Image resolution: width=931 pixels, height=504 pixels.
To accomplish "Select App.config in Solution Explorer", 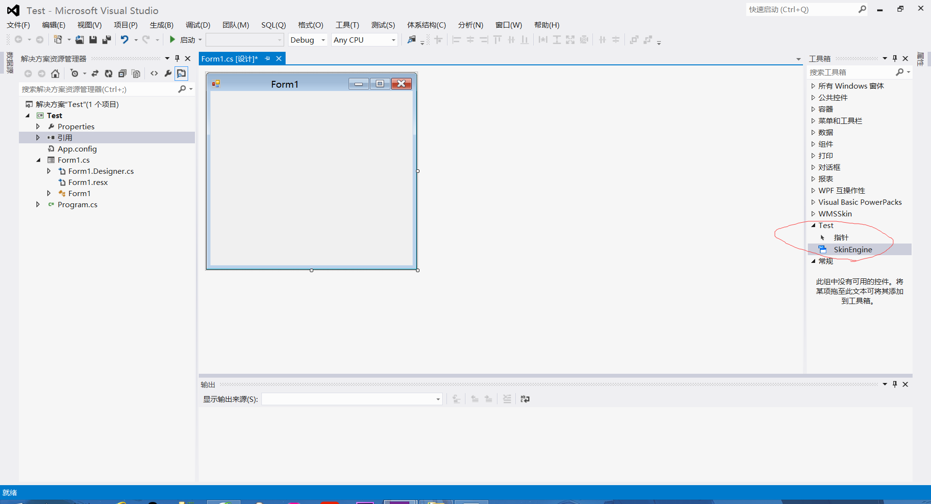I will 77,149.
